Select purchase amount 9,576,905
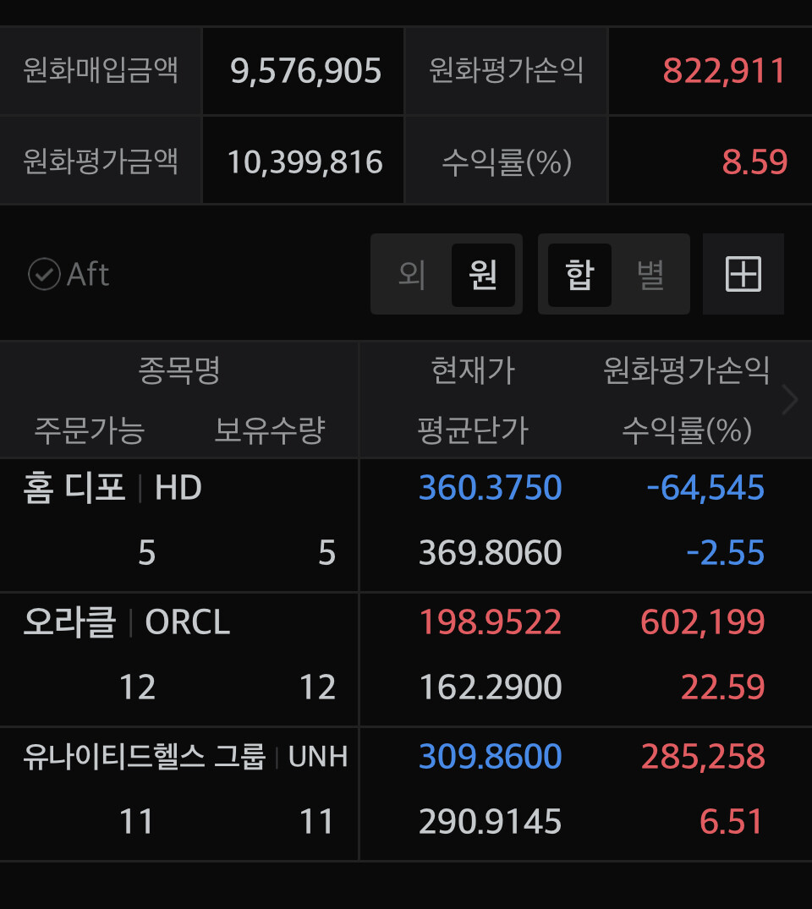The image size is (812, 909). click(305, 71)
